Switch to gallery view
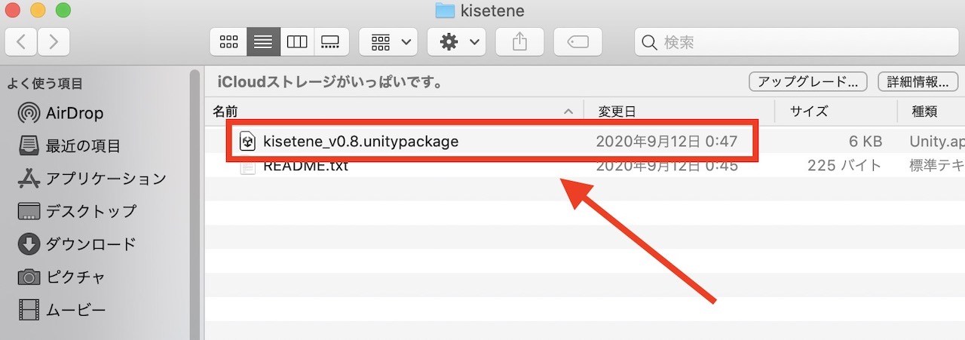Image resolution: width=965 pixels, height=340 pixels. click(330, 41)
